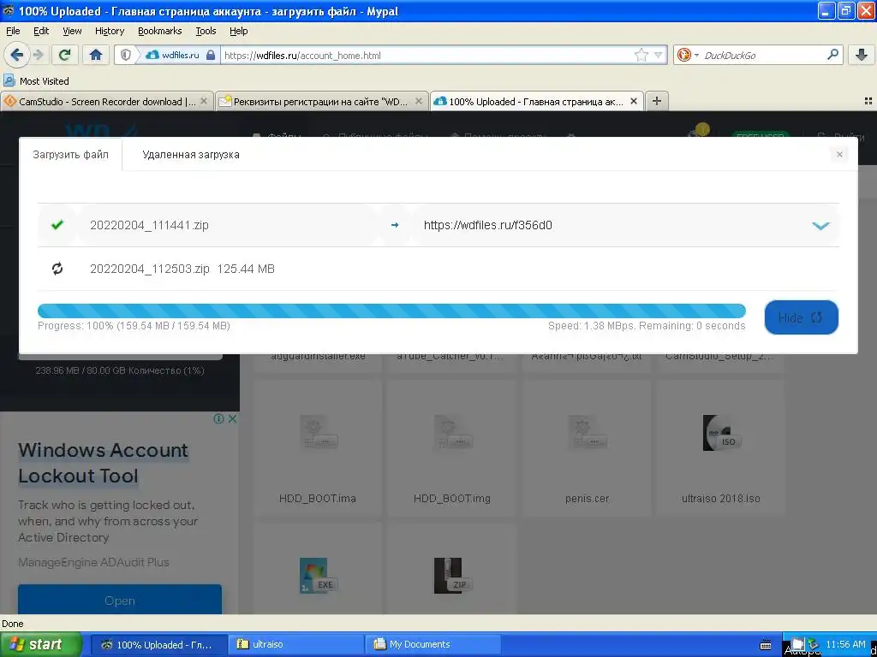Select the HDD_BOOT.ima file thumbnail
The image size is (877, 657).
(317, 450)
